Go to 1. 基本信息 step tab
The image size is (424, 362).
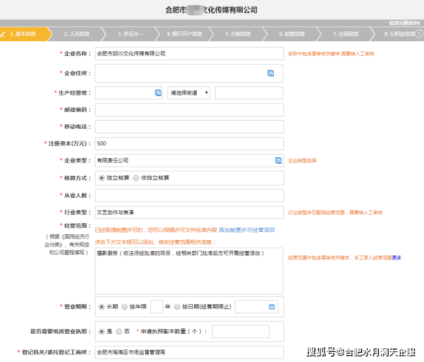click(x=23, y=34)
